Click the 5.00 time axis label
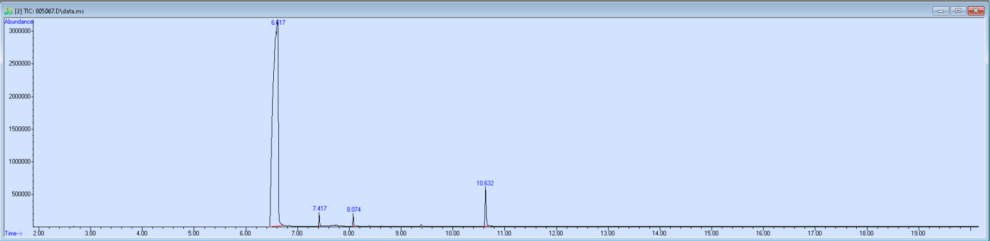The width and height of the screenshot is (990, 241). click(x=193, y=233)
